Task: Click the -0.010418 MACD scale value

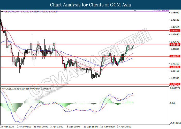Action: coord(175,123)
